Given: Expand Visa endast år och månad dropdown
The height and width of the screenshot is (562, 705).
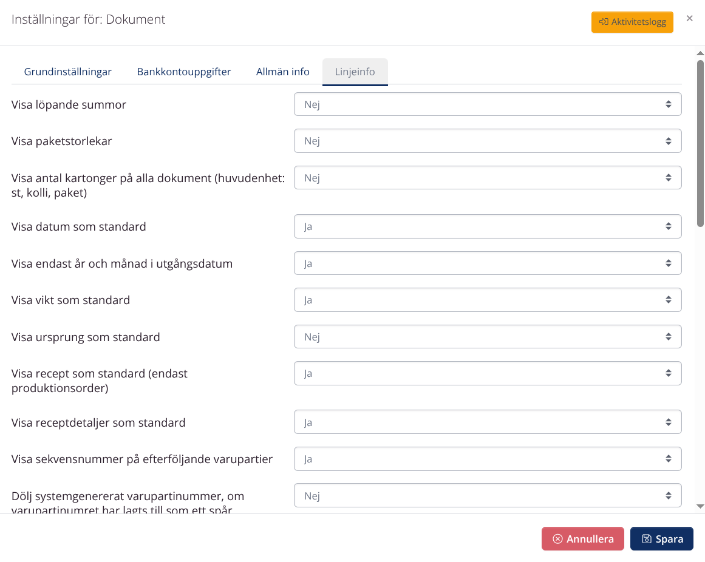Looking at the screenshot, I should click(x=487, y=263).
